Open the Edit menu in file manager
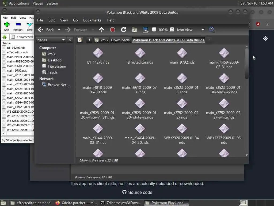Viewport: 274px width, 206px height. pyautogui.click(x=52, y=20)
